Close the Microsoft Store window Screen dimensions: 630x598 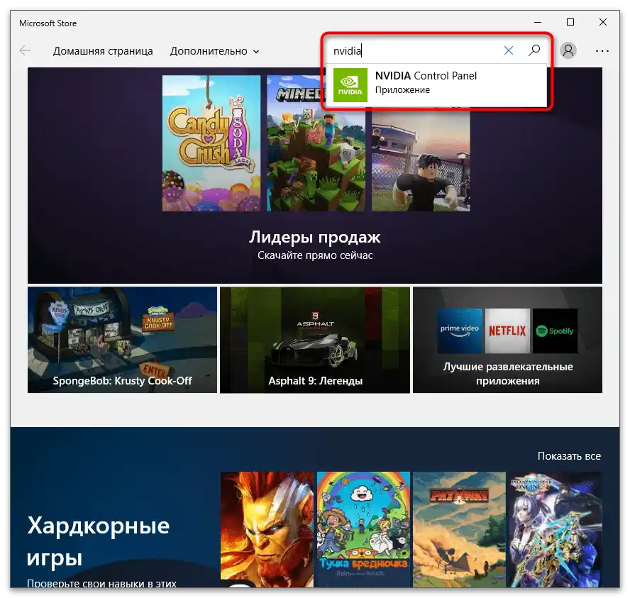point(602,22)
